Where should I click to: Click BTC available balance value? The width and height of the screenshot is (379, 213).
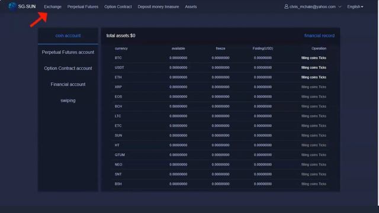pyautogui.click(x=178, y=58)
